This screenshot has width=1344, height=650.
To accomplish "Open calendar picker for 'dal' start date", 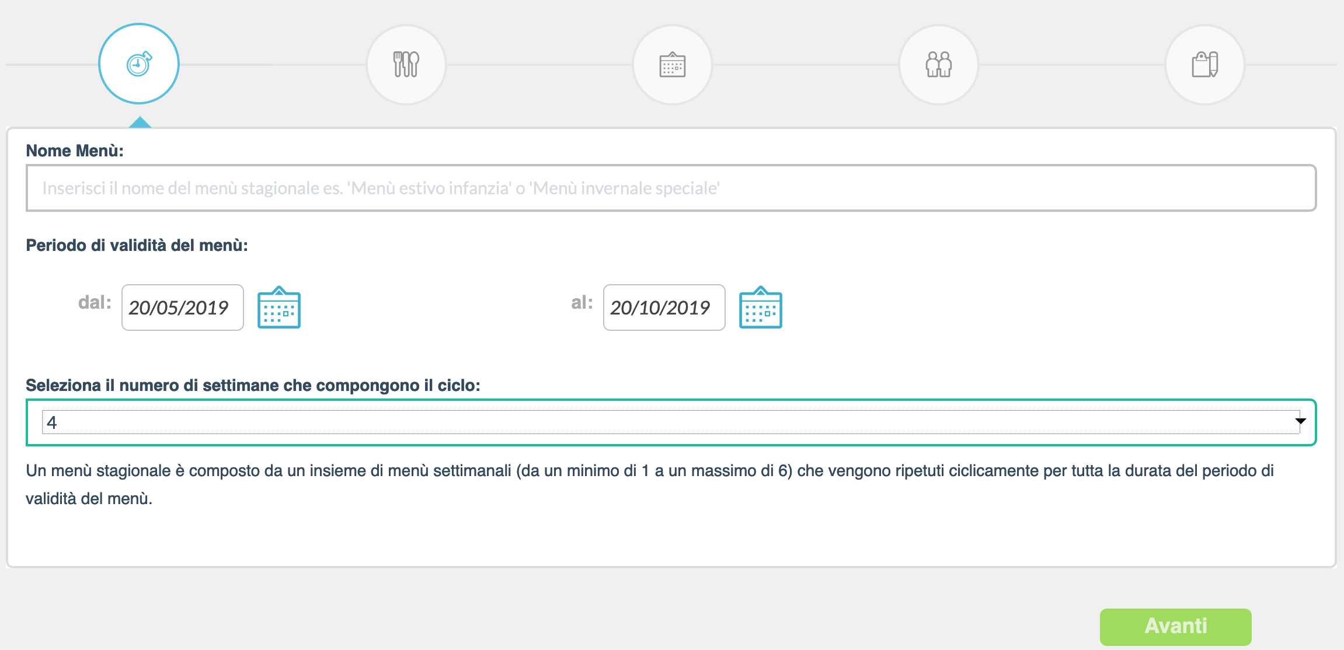I will coord(279,307).
